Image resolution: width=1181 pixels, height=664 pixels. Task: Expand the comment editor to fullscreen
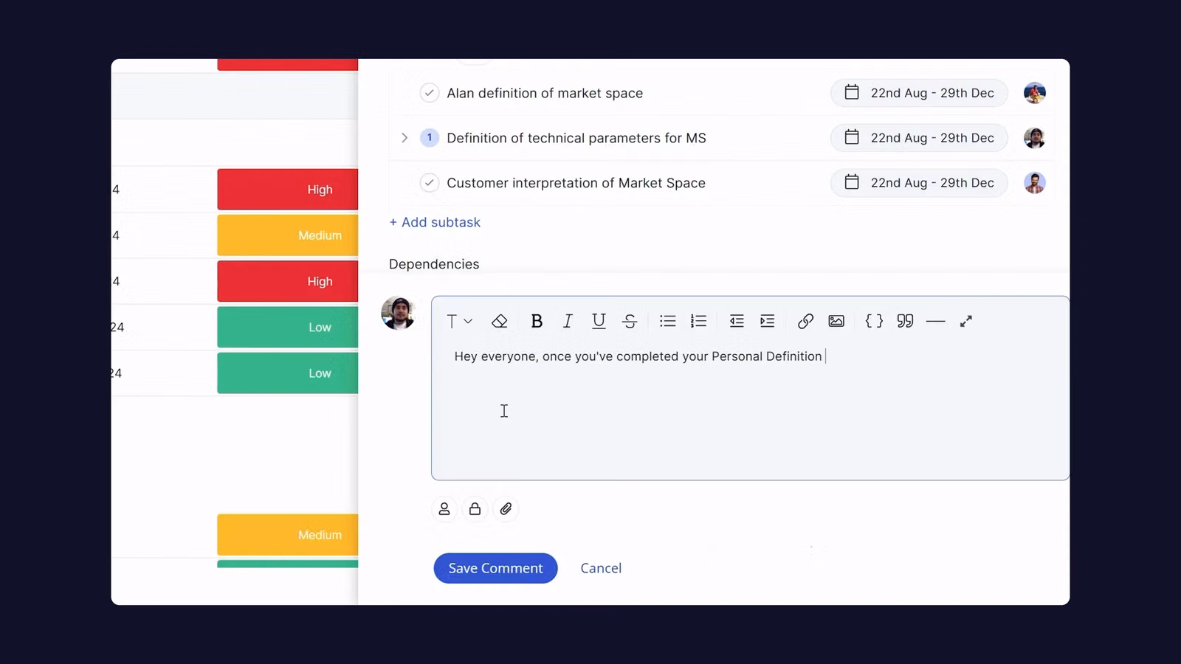pyautogui.click(x=965, y=321)
